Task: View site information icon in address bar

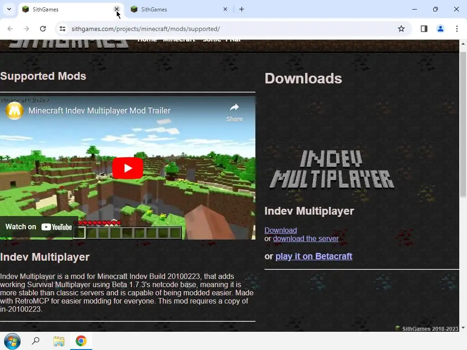Action: coord(62,29)
